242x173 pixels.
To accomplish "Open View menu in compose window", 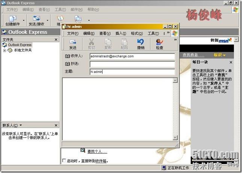I will click(105, 34).
